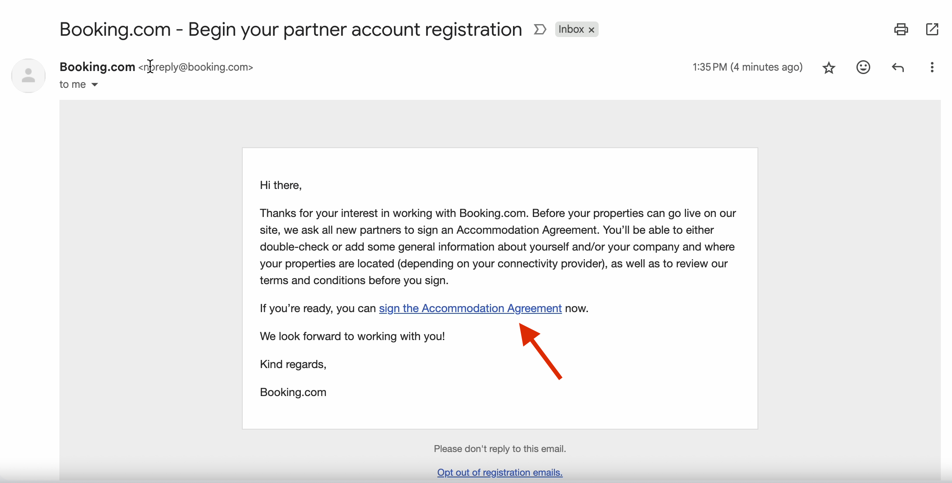Click the bold Booking.com sender name
952x483 pixels.
(x=97, y=67)
